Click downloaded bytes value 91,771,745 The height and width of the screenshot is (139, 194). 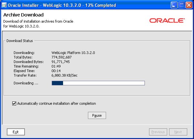tap(60, 62)
